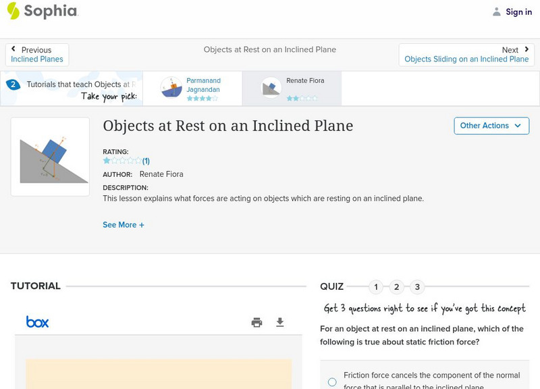Click the download icon in Box viewer
540x389 pixels.
coord(280,323)
